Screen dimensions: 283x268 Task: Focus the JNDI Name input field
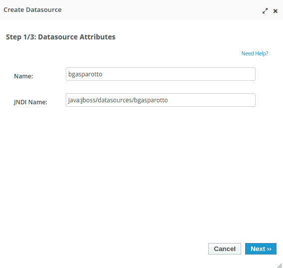(160, 100)
